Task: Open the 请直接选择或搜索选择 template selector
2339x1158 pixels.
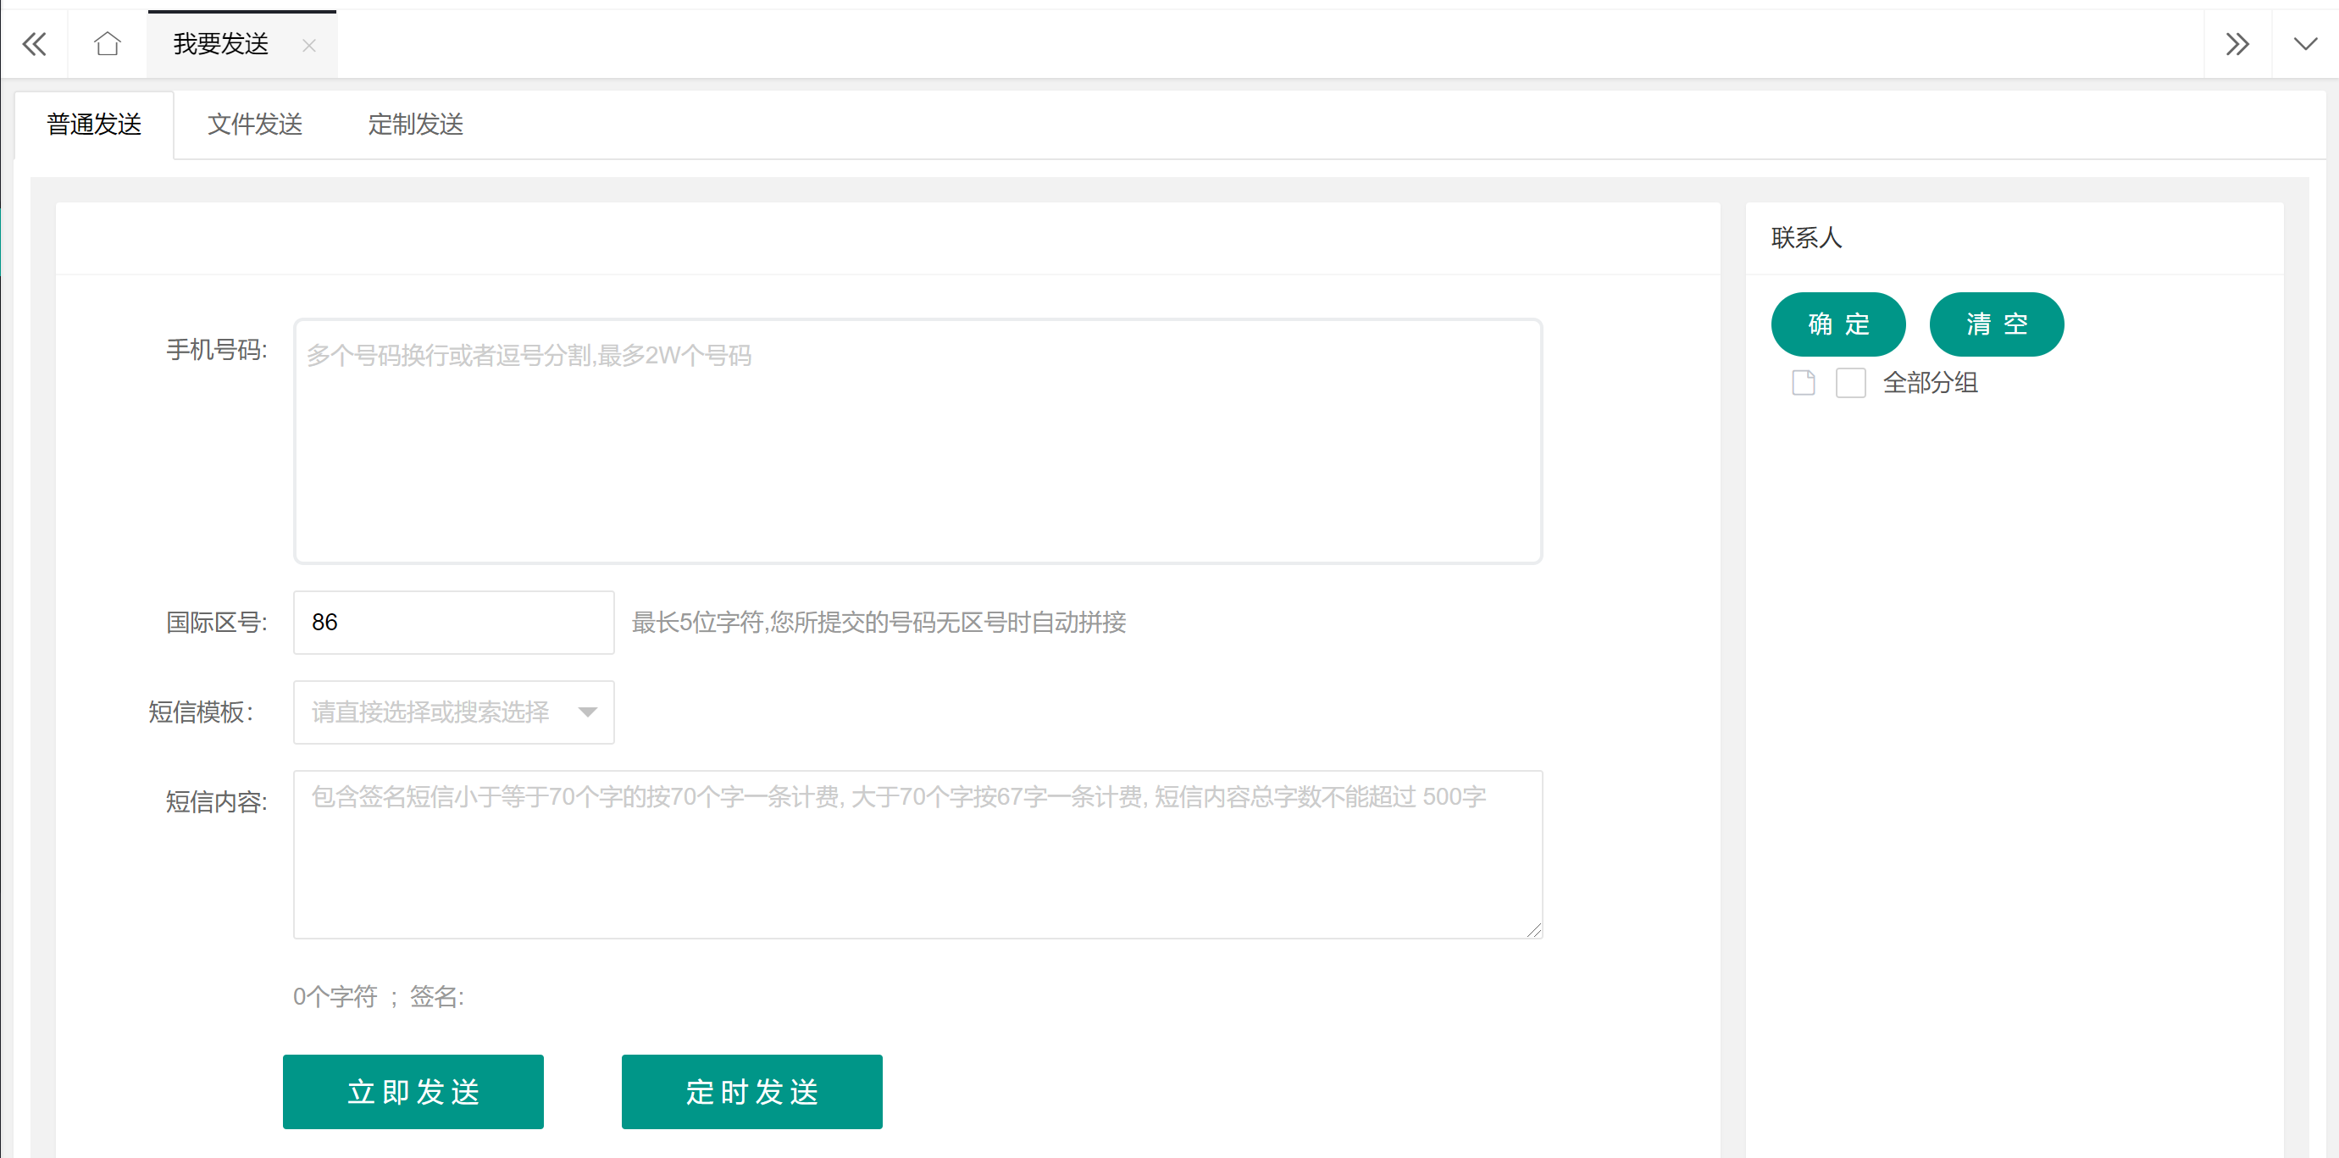Action: (x=431, y=712)
